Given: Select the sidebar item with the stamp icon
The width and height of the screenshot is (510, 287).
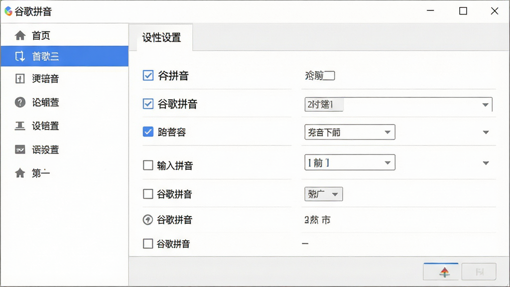Looking at the screenshot, I should (20, 126).
